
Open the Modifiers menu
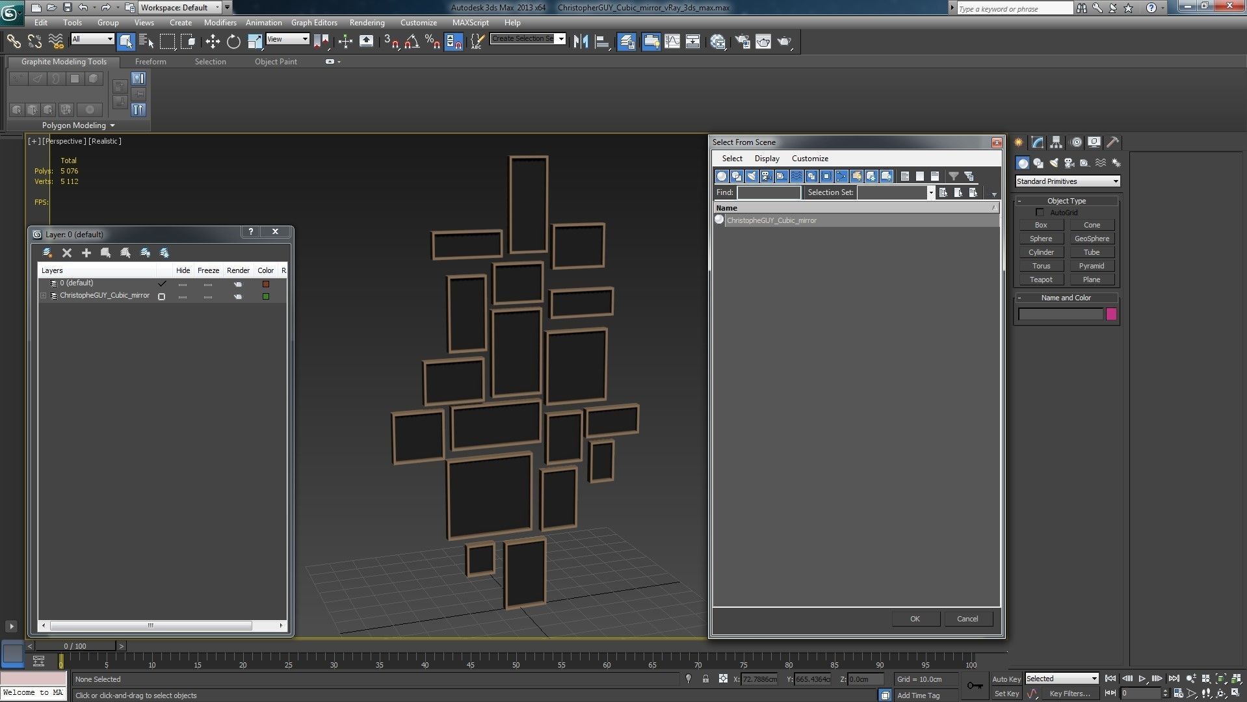220,23
